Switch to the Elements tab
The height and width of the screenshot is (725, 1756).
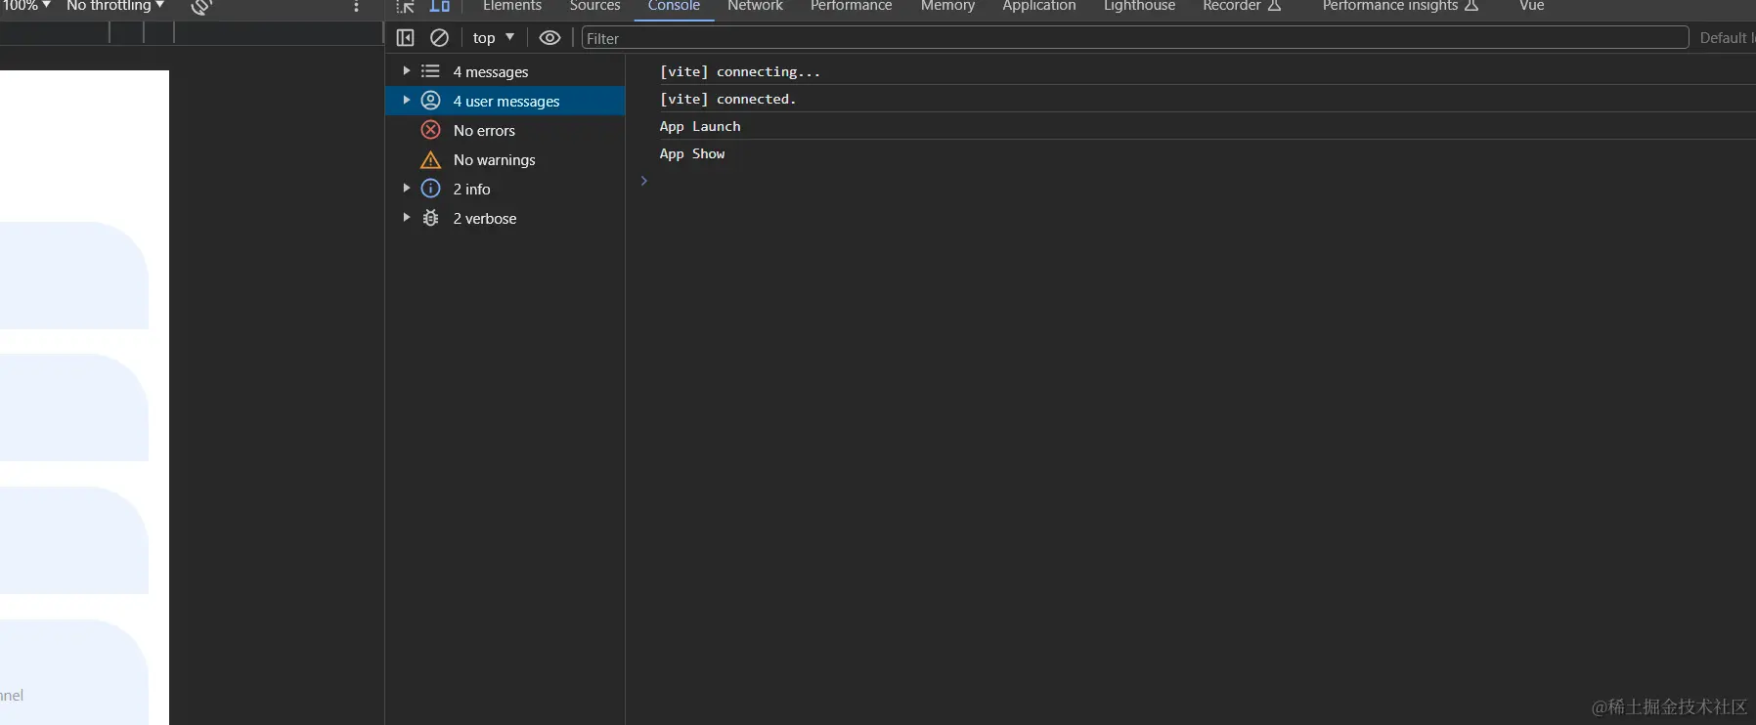point(512,6)
